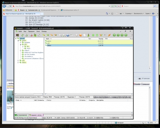The image size is (160, 128).
Task: Expand the soft folder in file tree
Action: 18,60
